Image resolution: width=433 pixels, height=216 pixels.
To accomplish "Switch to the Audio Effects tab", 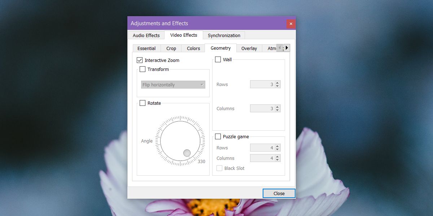I will tap(146, 35).
